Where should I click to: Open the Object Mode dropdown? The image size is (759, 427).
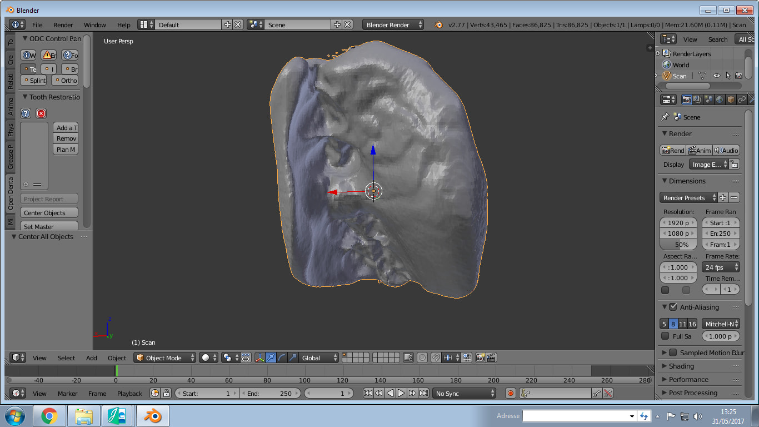pos(166,358)
